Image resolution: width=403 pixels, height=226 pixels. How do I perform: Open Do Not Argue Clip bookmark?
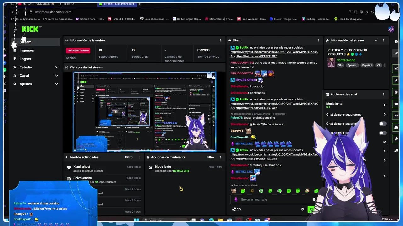point(186,19)
